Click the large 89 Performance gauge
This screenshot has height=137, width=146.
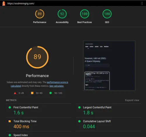coord(37,57)
